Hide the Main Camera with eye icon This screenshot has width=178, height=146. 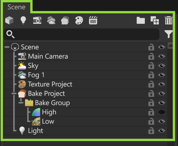point(162,56)
